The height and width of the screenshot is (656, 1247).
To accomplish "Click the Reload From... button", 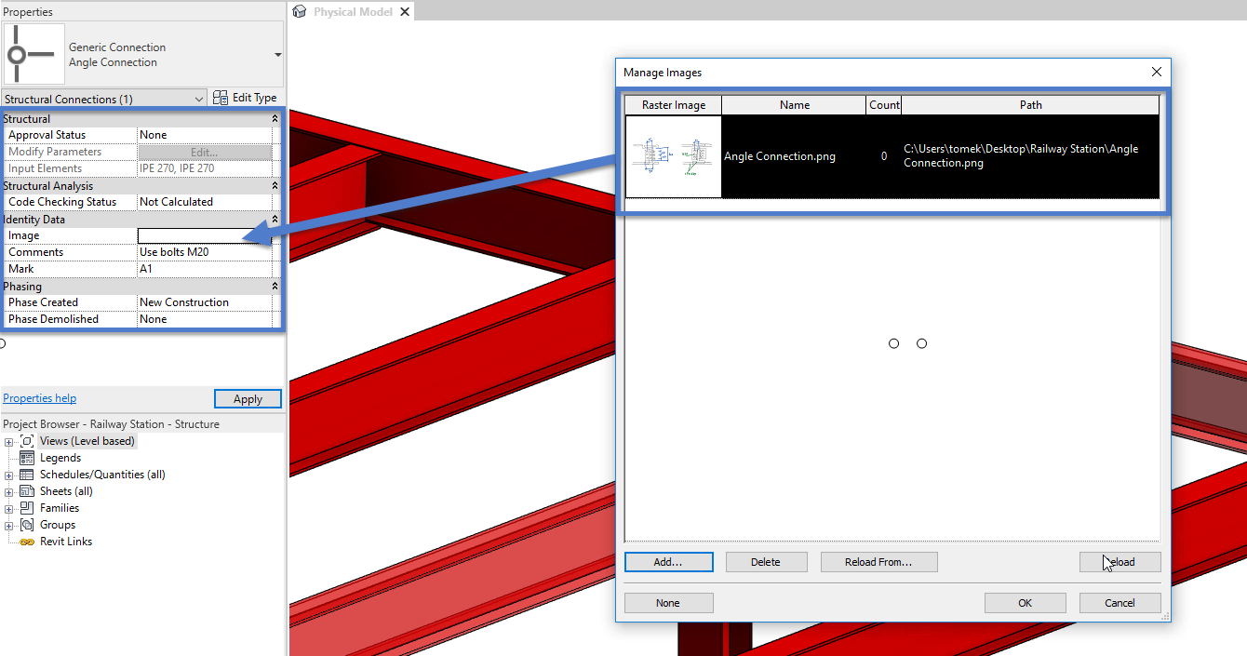I will point(878,562).
